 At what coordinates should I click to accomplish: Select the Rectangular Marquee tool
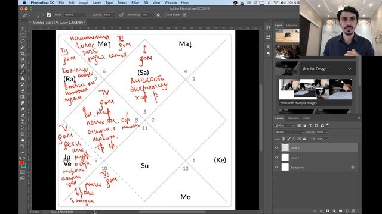coord(23,35)
